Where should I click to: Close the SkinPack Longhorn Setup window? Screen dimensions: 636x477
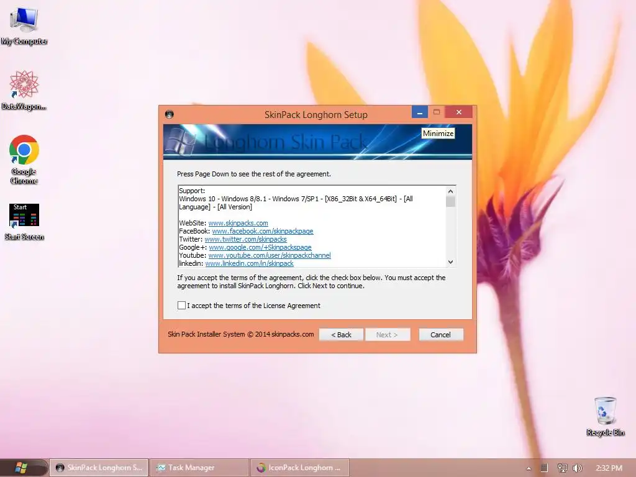tap(459, 112)
